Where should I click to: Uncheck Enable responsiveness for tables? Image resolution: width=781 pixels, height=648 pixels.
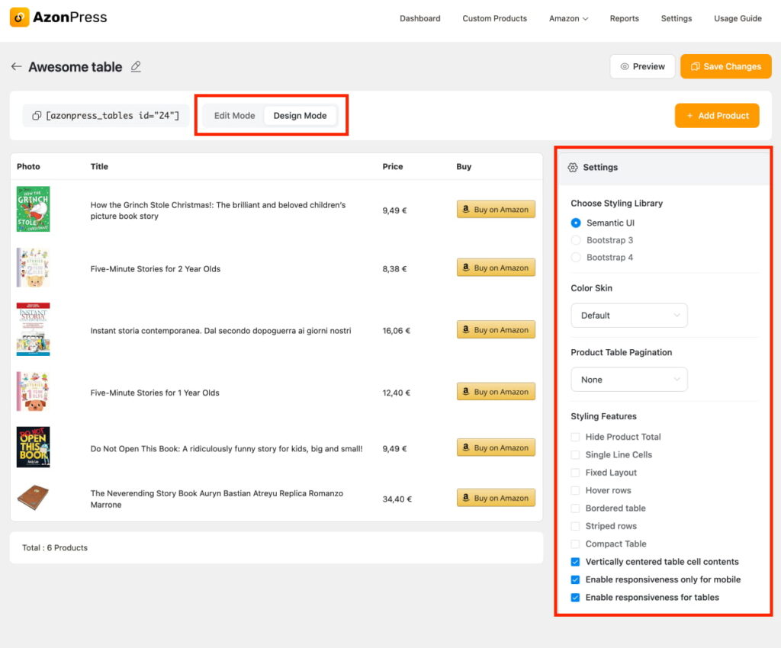(x=575, y=598)
